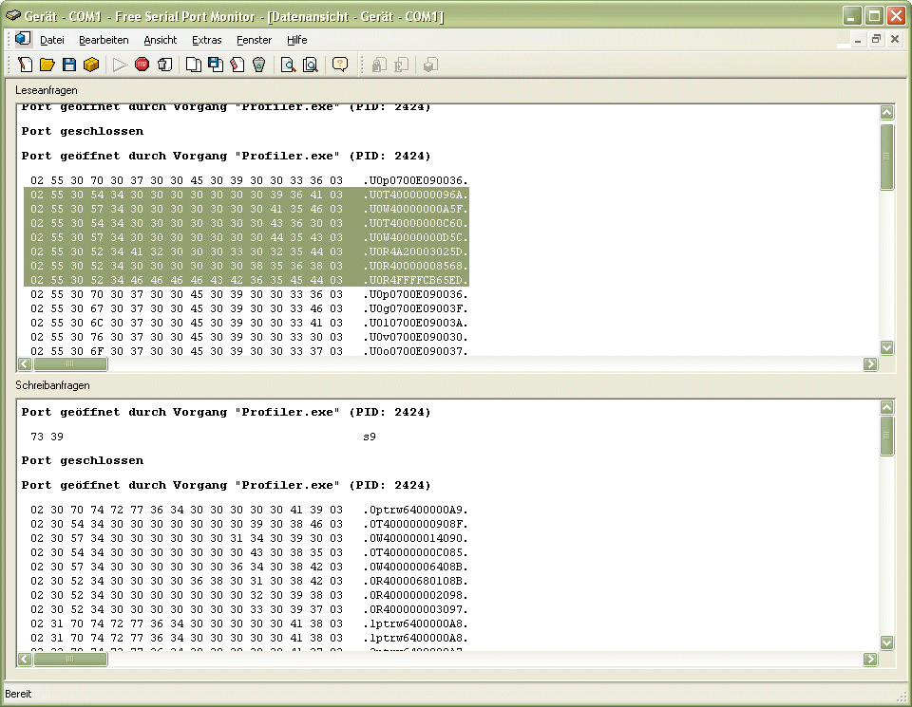Click the double-page magnifier find icon
This screenshot has width=912, height=707.
[311, 65]
